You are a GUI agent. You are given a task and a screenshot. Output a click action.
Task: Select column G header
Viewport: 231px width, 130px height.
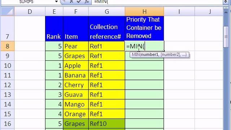coord(107,12)
